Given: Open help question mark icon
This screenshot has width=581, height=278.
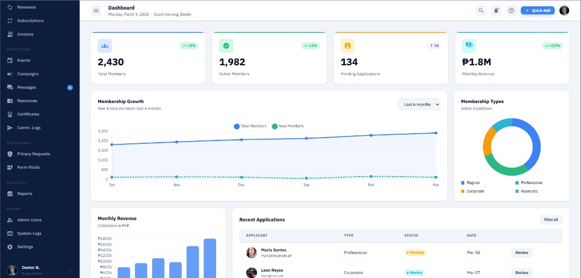Looking at the screenshot, I should (x=511, y=11).
